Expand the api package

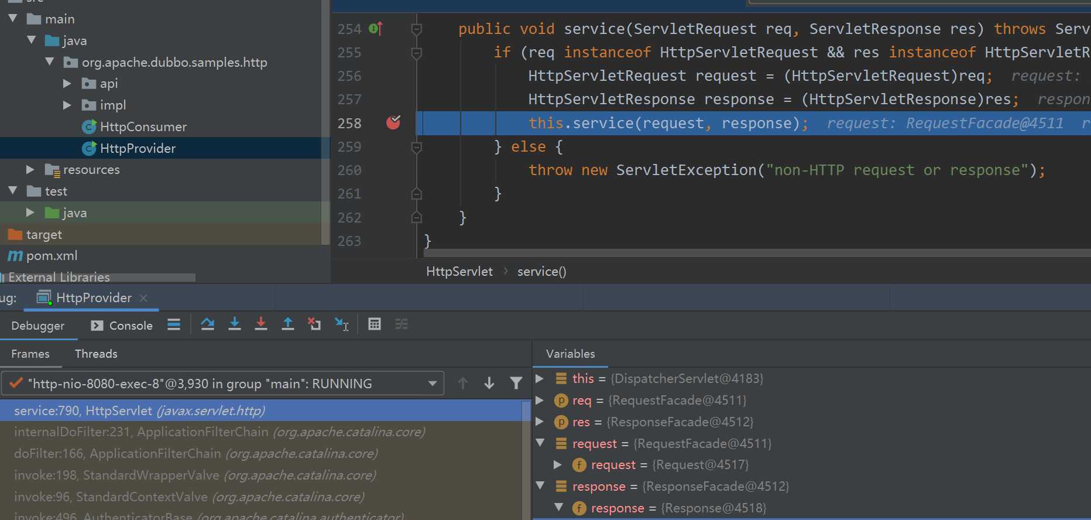[x=67, y=83]
